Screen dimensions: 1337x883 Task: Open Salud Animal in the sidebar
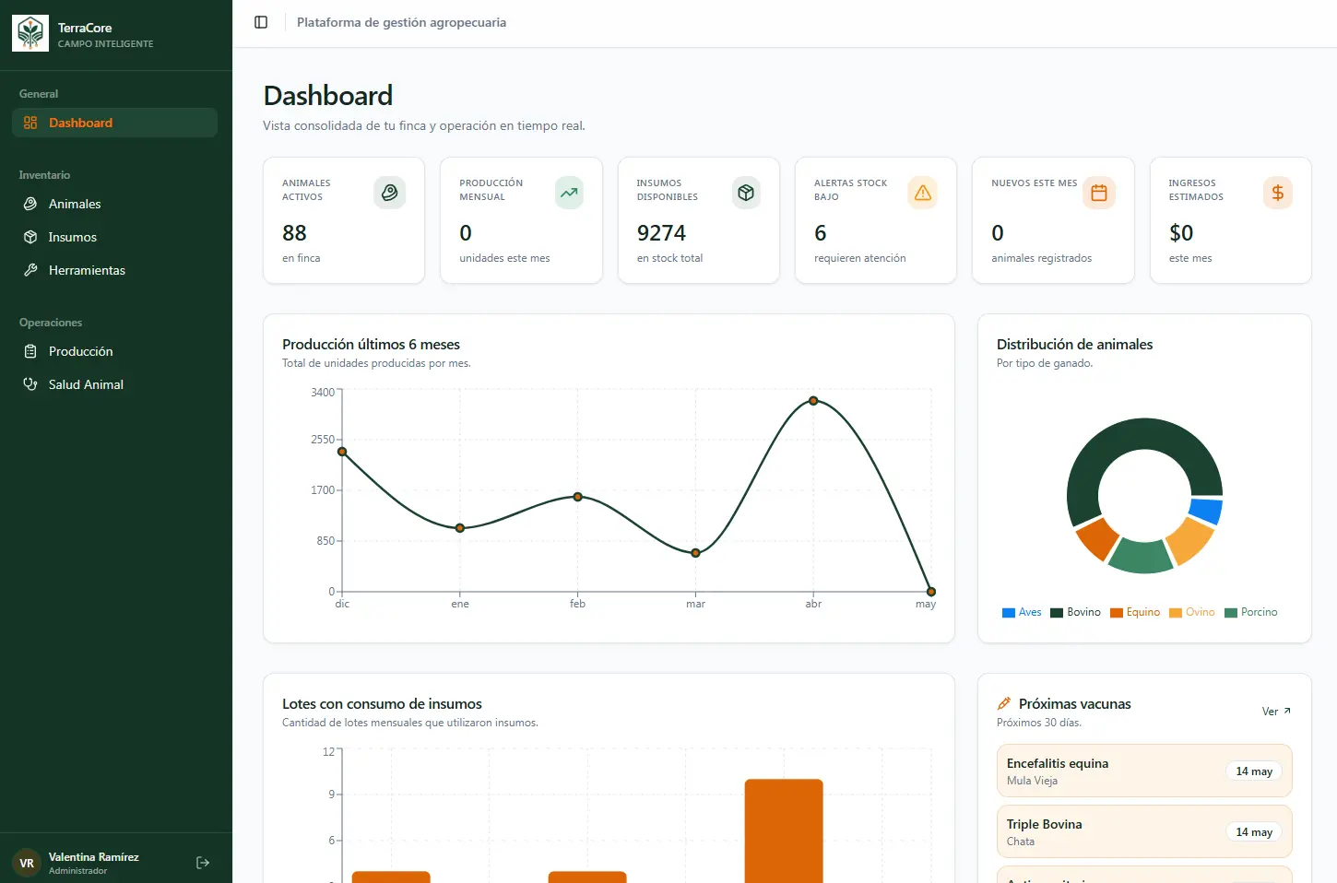coord(114,384)
